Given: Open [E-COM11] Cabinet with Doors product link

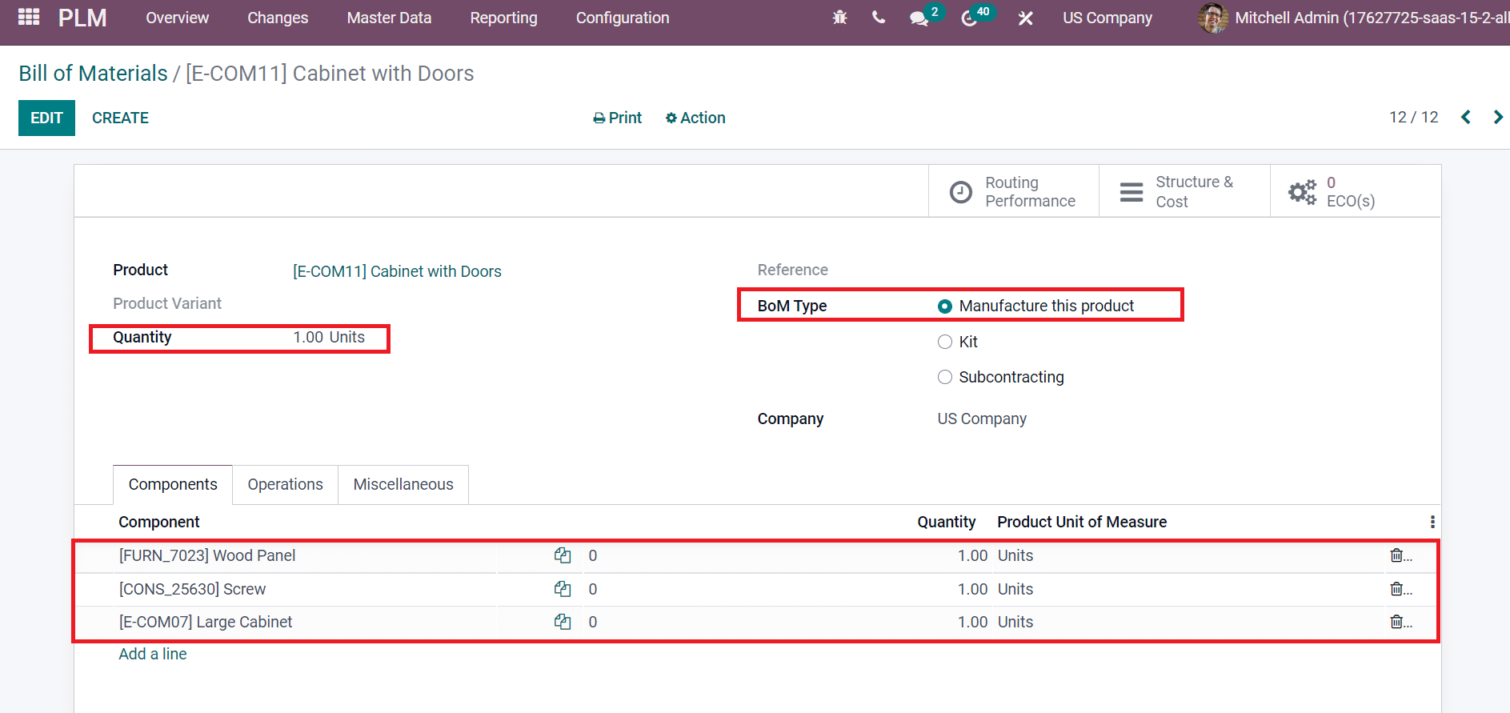Looking at the screenshot, I should pyautogui.click(x=397, y=271).
